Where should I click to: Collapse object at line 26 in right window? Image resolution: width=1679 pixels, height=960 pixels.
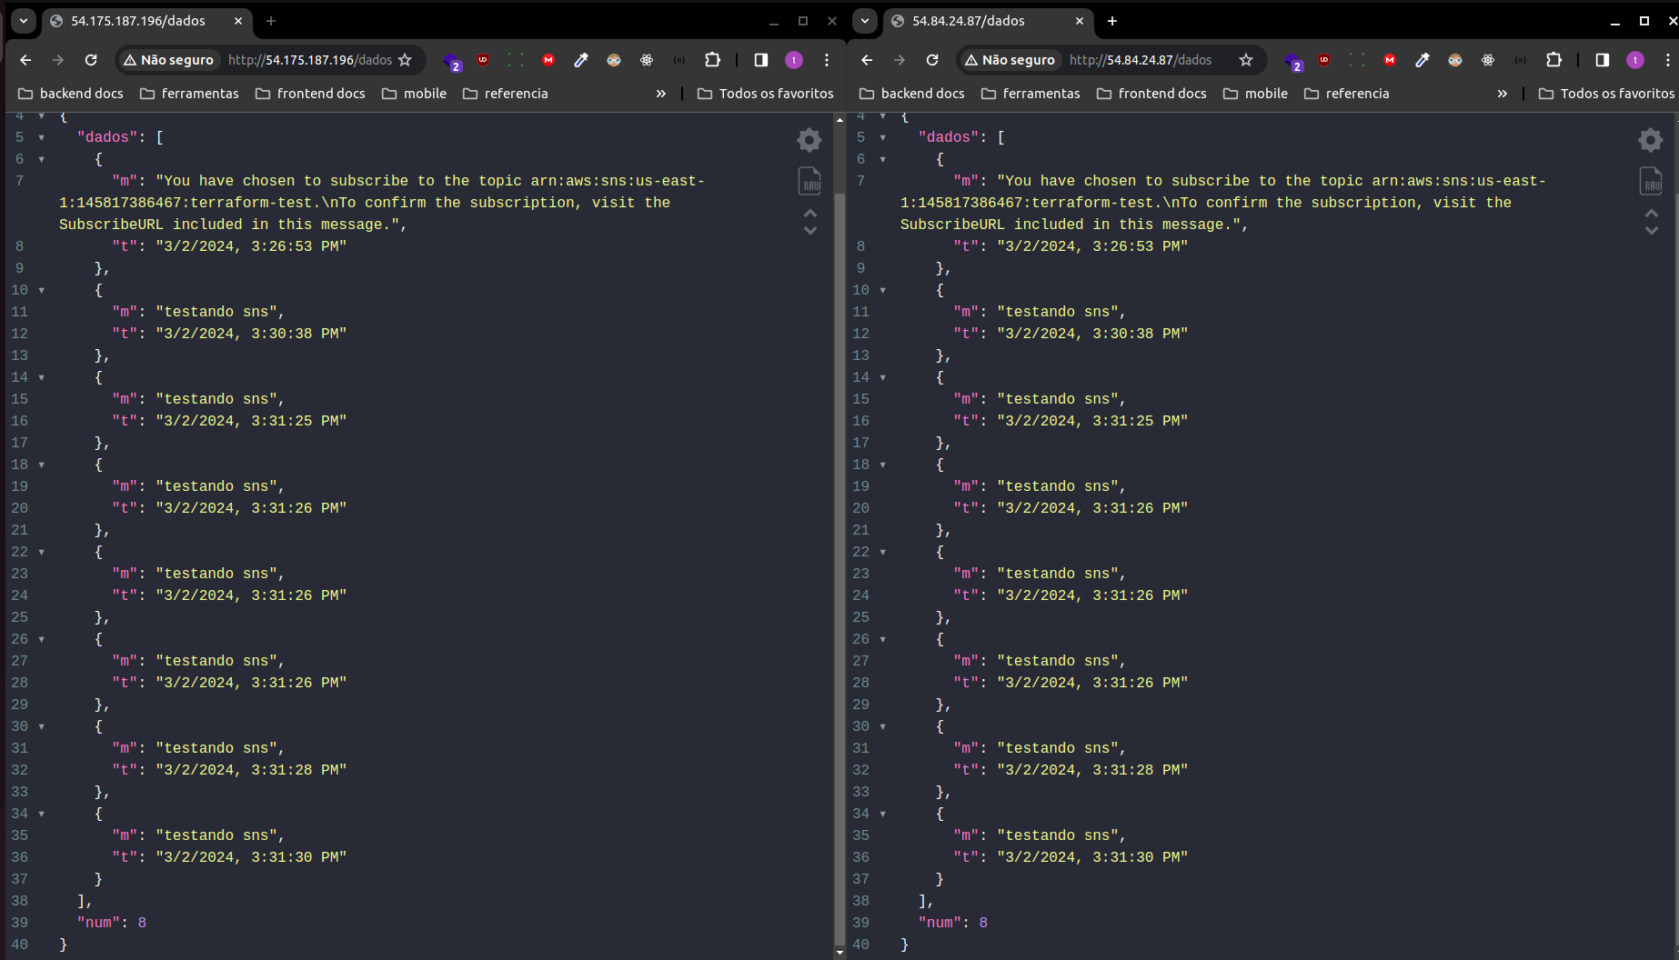tap(882, 639)
